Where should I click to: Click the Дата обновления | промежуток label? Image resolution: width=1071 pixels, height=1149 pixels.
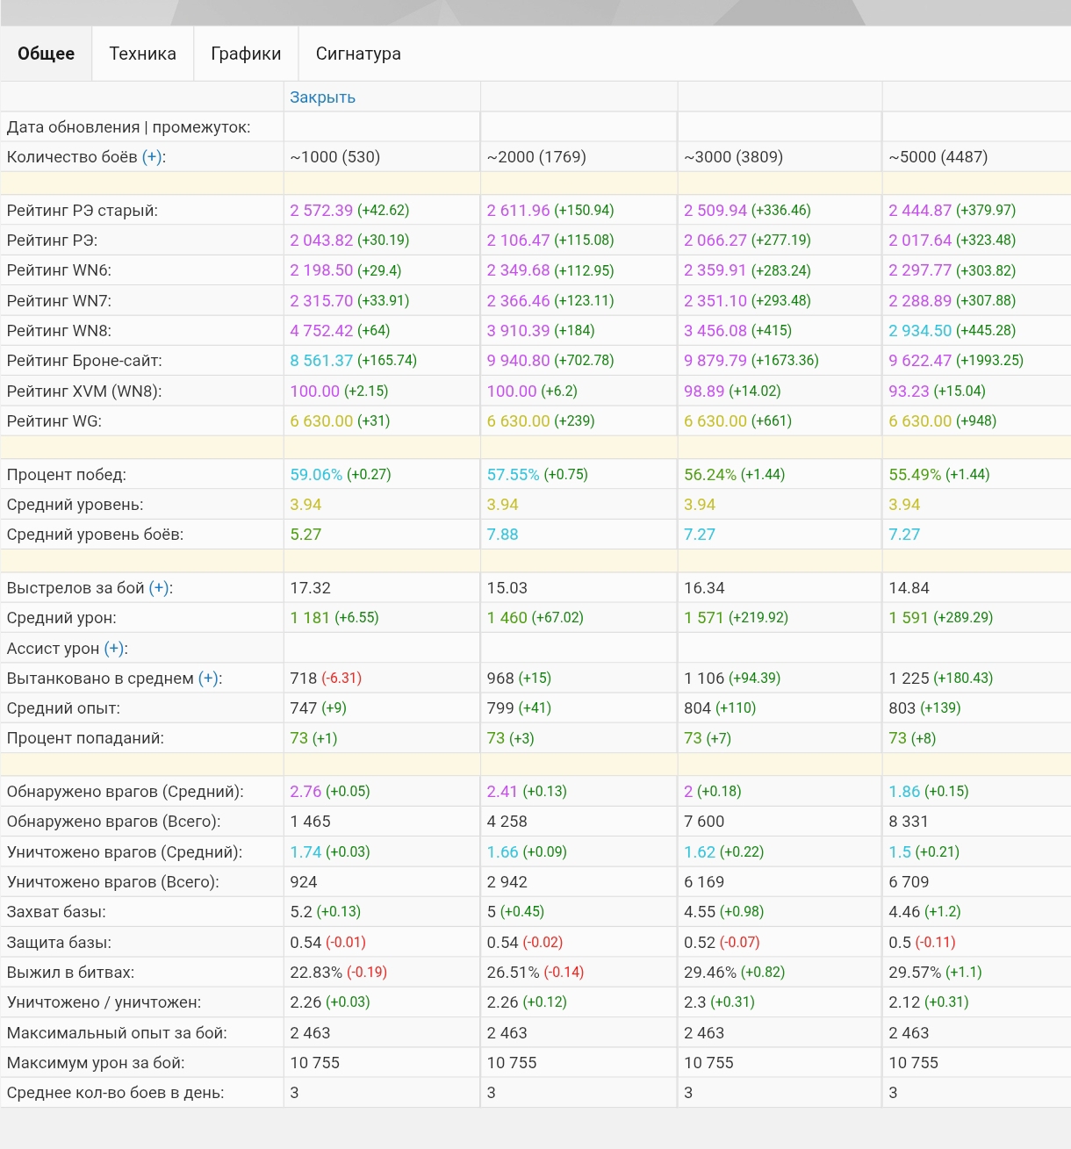pyautogui.click(x=128, y=127)
